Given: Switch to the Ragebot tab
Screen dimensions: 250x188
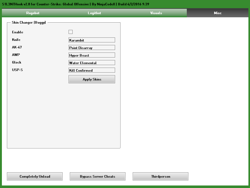Looking at the screenshot, I should click(33, 13).
